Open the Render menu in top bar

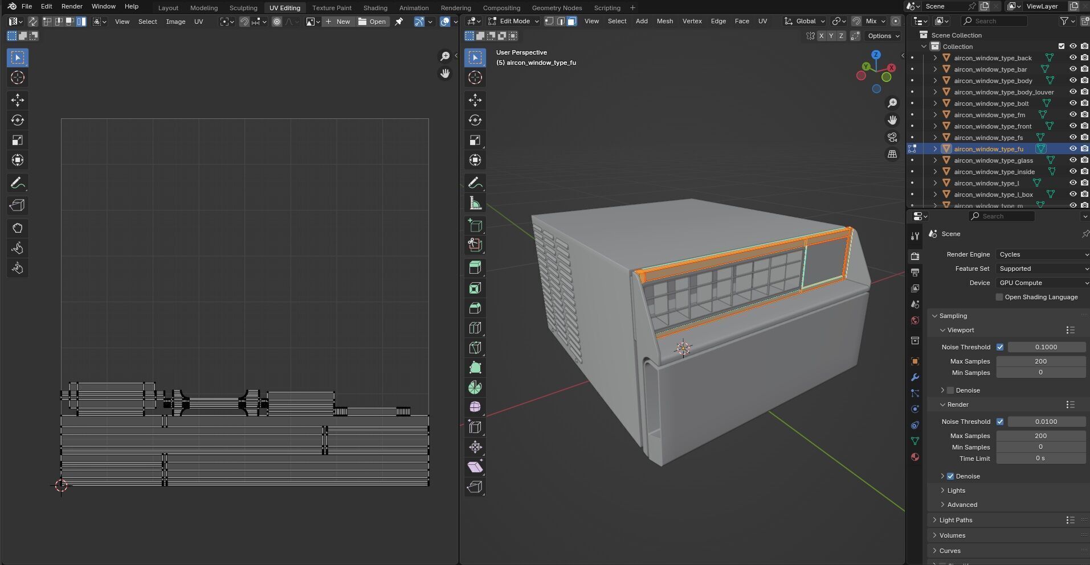pos(72,6)
